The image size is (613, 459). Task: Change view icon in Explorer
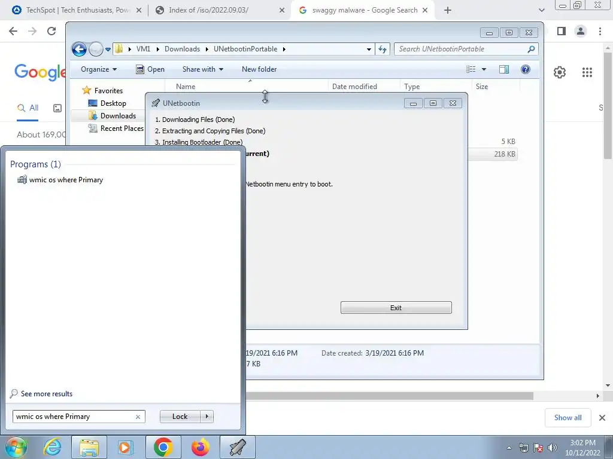471,69
